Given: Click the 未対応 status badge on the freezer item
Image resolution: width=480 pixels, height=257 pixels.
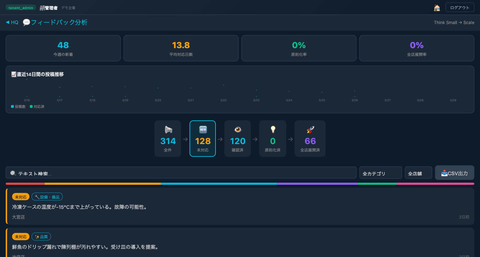Looking at the screenshot, I should click(x=21, y=196).
